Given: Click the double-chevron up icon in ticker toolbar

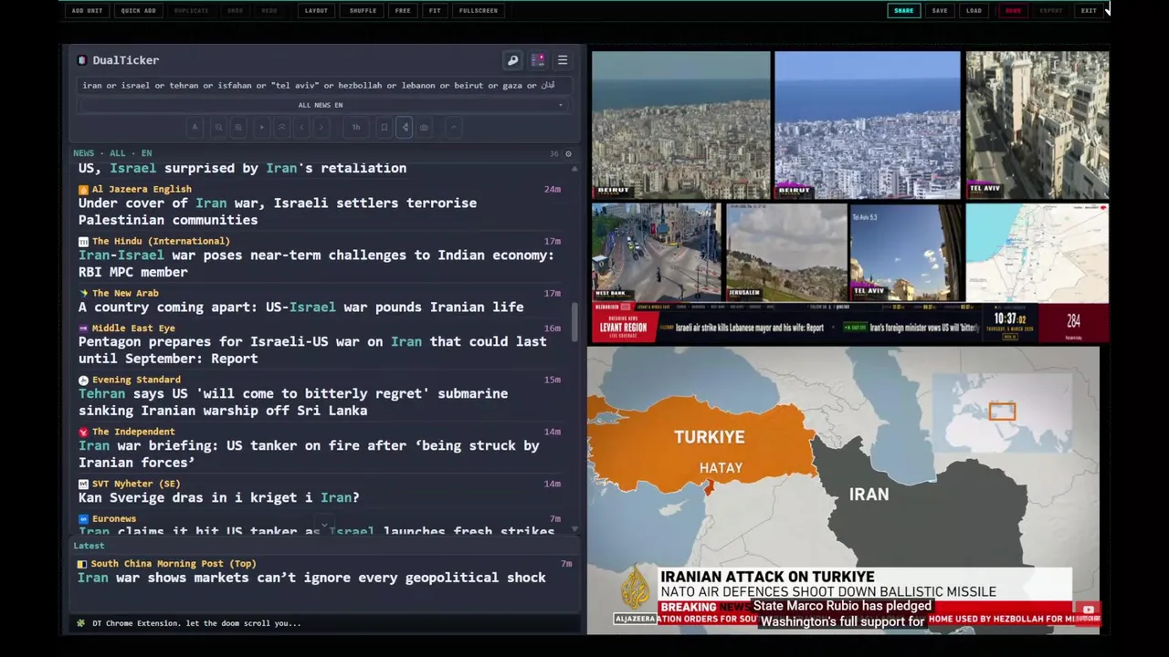Looking at the screenshot, I should click(x=282, y=128).
